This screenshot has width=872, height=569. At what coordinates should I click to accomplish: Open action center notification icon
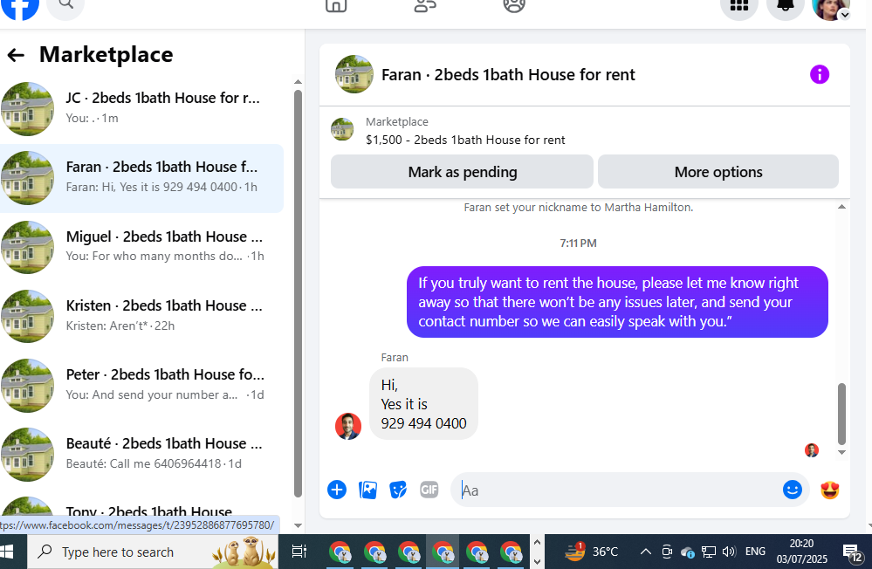click(852, 552)
